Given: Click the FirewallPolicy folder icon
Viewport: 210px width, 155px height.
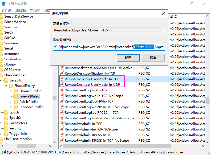Looking at the screenshot, I should 11,86.
